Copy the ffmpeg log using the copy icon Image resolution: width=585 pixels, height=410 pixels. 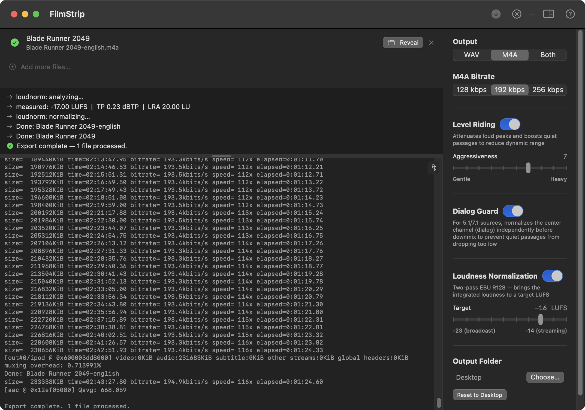point(433,168)
